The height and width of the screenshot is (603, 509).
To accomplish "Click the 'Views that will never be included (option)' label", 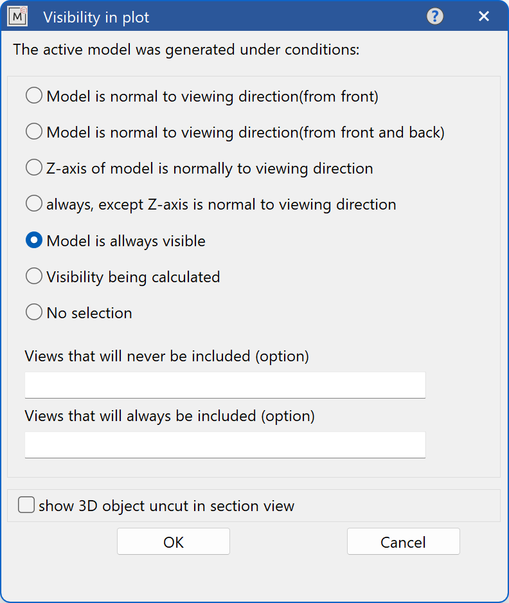I will tap(167, 356).
